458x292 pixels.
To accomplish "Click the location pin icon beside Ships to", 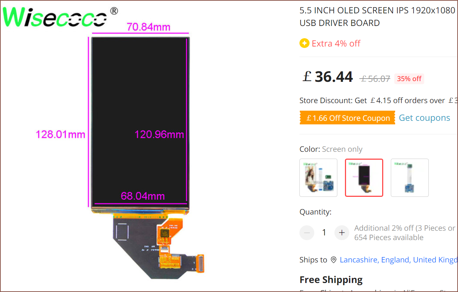I will coord(333,260).
